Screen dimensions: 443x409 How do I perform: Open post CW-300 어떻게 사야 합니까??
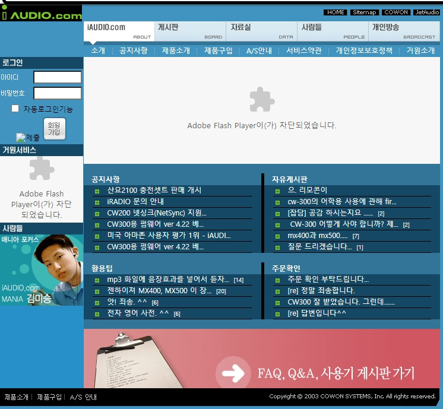point(344,224)
